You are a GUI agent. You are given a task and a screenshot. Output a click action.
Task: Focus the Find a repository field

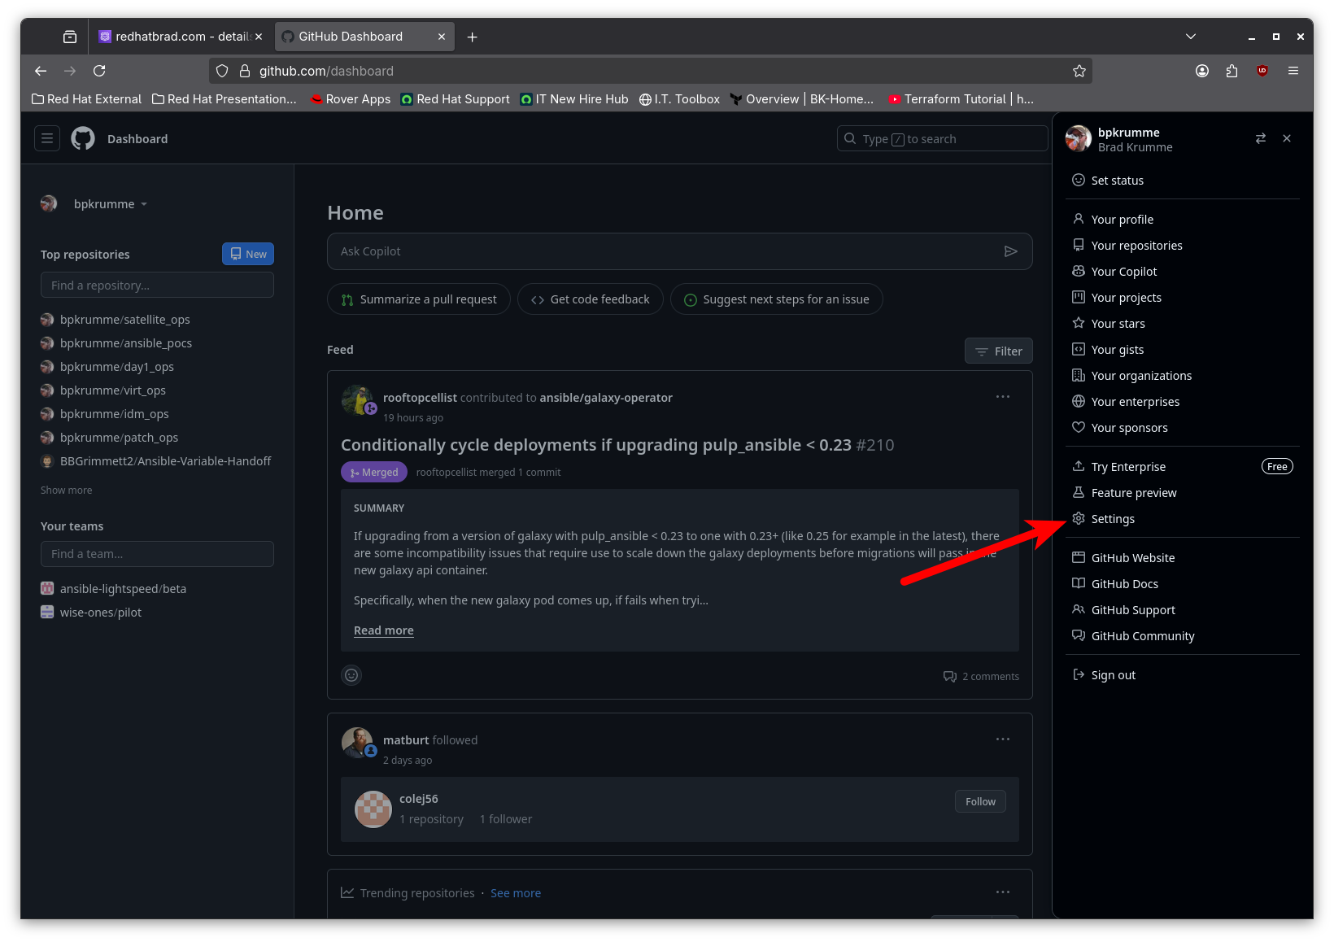coord(157,285)
